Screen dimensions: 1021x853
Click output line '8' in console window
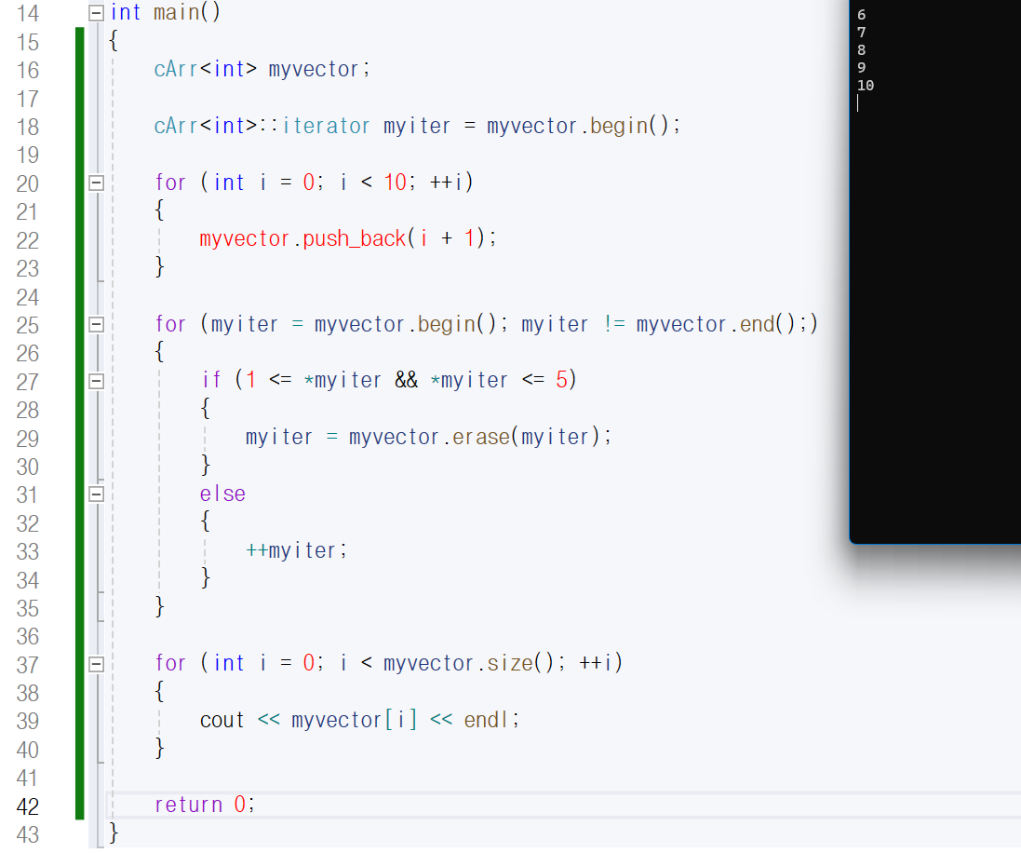862,50
